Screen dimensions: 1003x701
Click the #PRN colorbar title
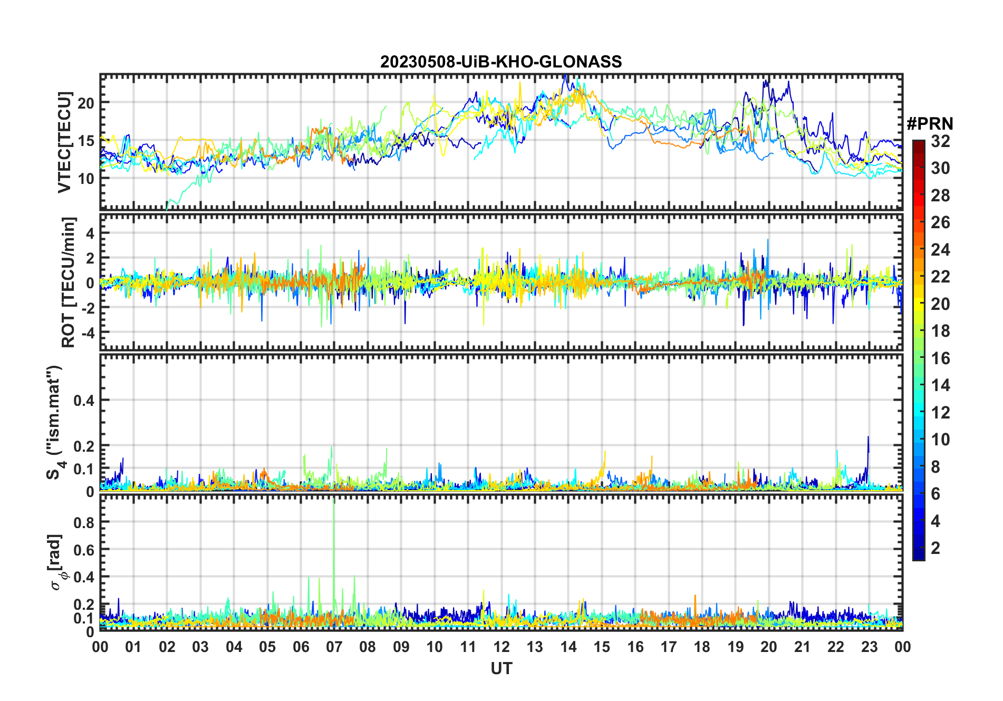(930, 124)
